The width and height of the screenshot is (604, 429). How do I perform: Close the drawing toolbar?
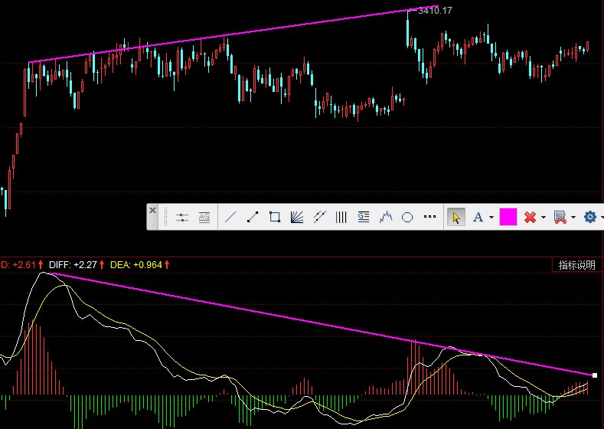pyautogui.click(x=152, y=210)
